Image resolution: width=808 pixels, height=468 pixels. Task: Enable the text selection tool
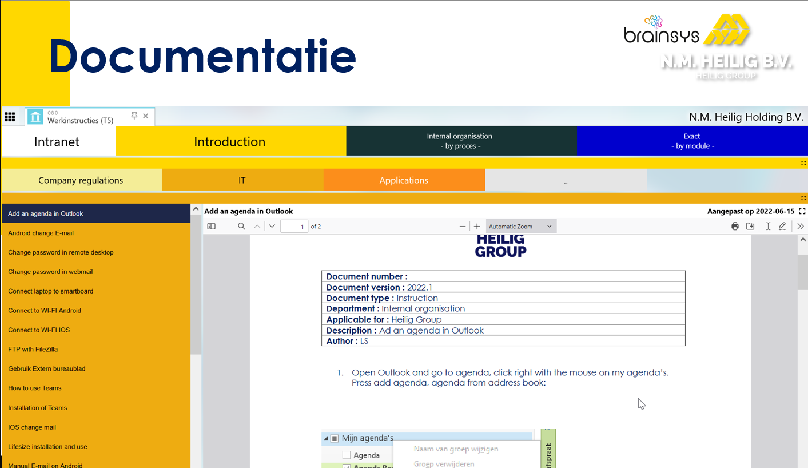point(768,226)
